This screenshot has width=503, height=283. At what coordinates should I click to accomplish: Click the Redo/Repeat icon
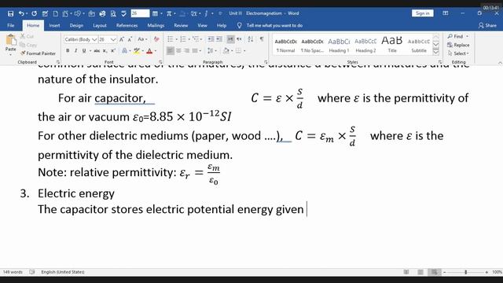tap(34, 13)
